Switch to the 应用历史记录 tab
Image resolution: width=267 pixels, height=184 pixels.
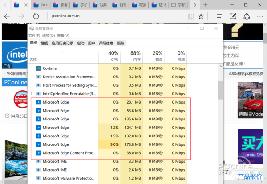point(62,43)
